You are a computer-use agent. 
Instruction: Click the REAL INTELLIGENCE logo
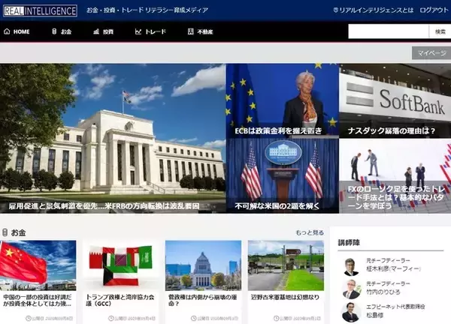pos(39,10)
